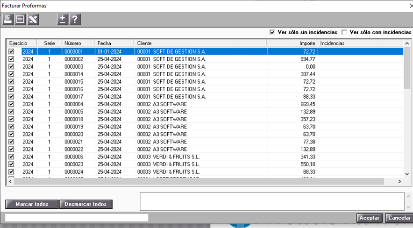Select the amount 0,00 cell
The height and width of the screenshot is (228, 413).
[x=292, y=66]
